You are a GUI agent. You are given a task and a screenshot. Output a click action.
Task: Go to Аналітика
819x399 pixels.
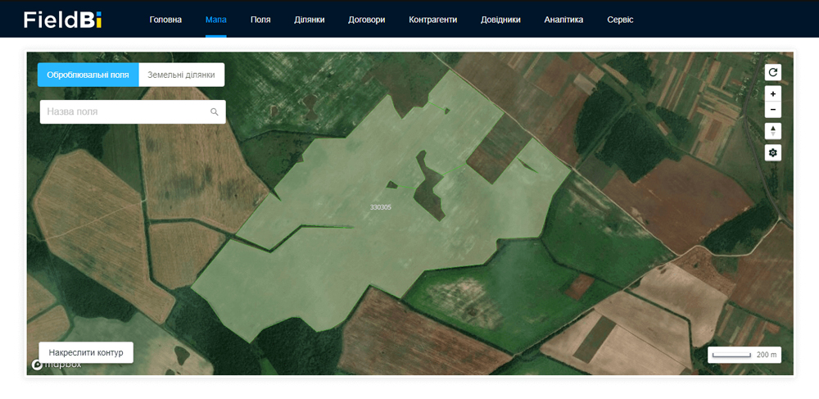[x=563, y=20]
